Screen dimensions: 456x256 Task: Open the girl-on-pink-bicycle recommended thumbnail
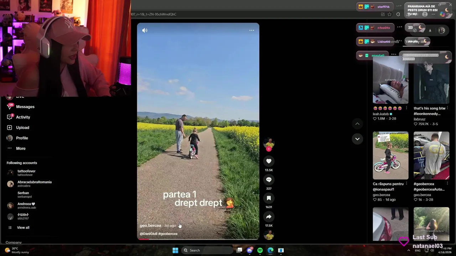click(x=390, y=155)
